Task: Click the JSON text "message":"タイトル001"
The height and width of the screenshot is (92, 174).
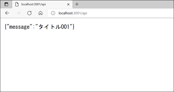Action: point(39,27)
